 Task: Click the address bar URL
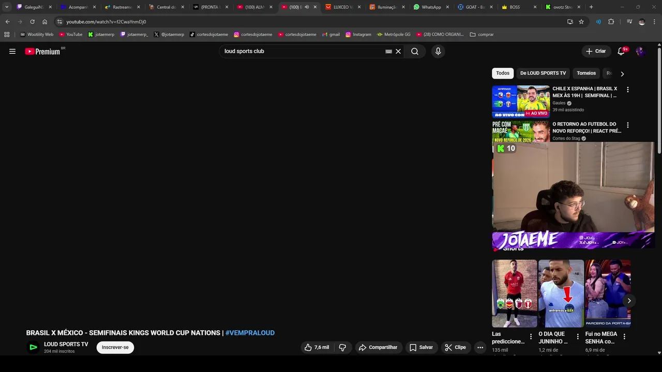pyautogui.click(x=106, y=22)
